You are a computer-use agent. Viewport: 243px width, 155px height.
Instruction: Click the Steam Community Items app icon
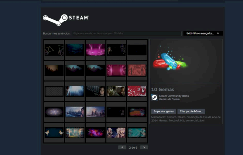click(x=154, y=98)
